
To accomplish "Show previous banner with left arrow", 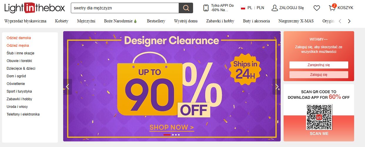I will (68, 86).
